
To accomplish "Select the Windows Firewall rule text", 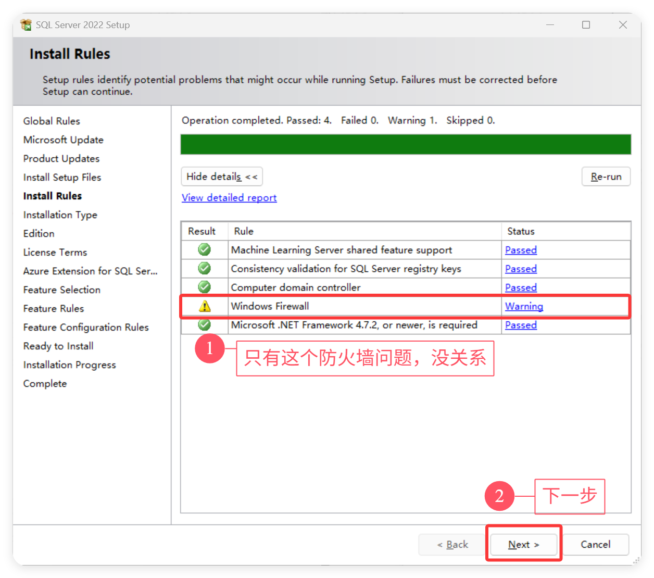I will pos(270,306).
